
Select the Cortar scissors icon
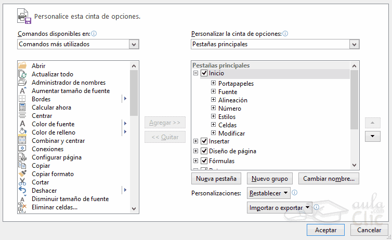[x=22, y=182]
